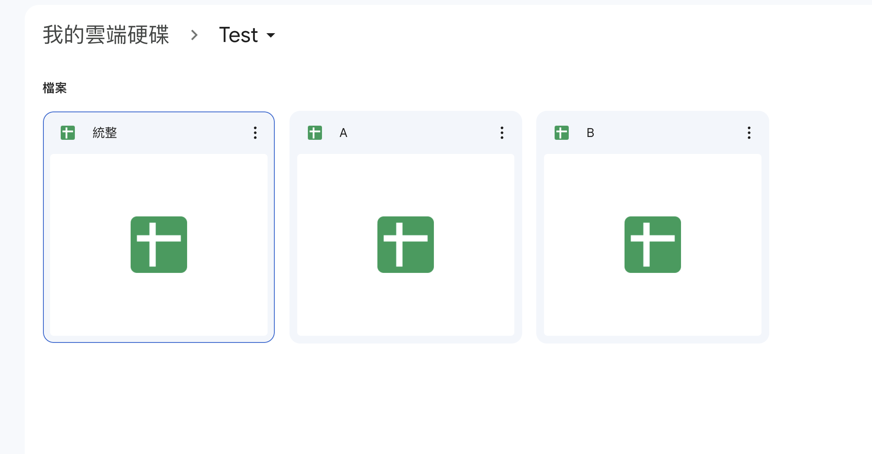Click the breadcrumb chevron separator
This screenshot has width=872, height=454.
click(x=194, y=35)
